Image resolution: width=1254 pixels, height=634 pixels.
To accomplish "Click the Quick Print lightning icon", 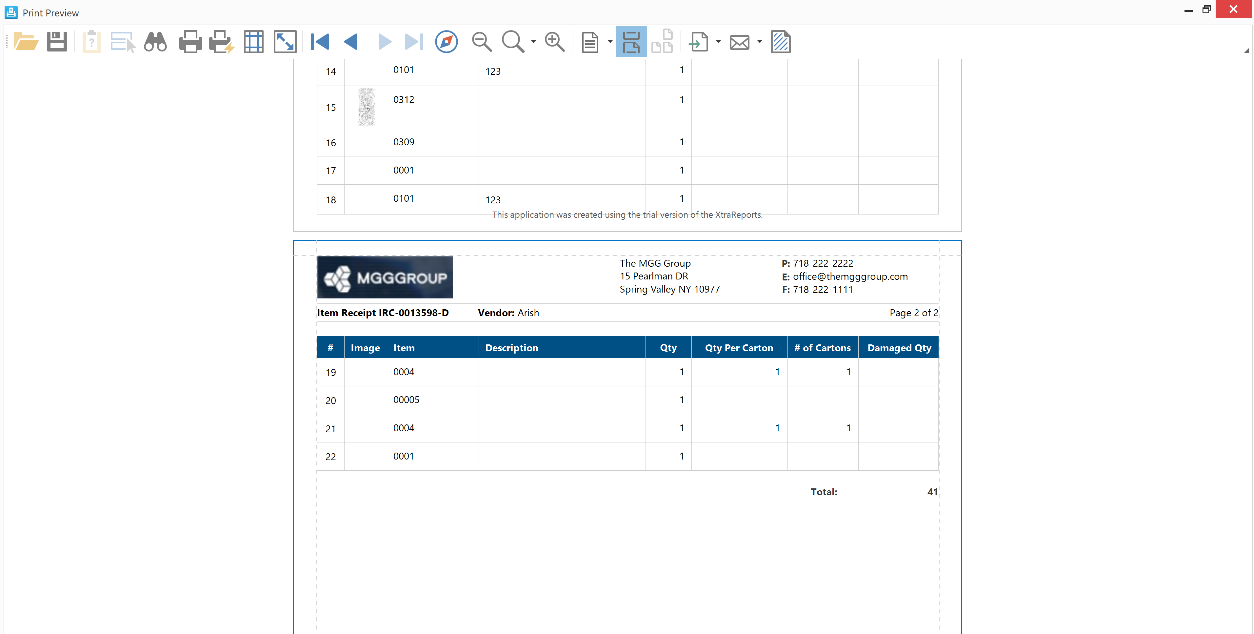I will tap(222, 42).
